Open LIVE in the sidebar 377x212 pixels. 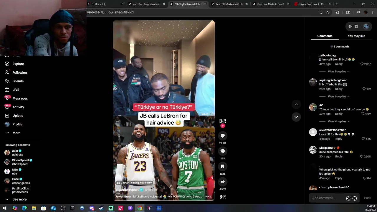tap(12, 90)
